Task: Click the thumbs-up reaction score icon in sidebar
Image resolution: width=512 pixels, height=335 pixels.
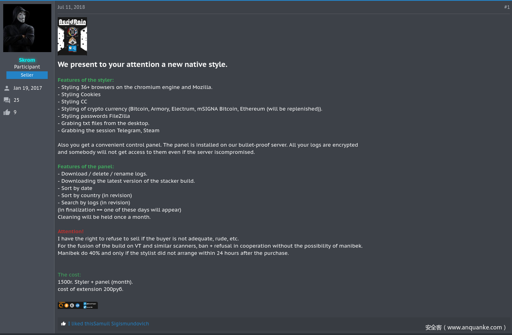Action: click(7, 112)
